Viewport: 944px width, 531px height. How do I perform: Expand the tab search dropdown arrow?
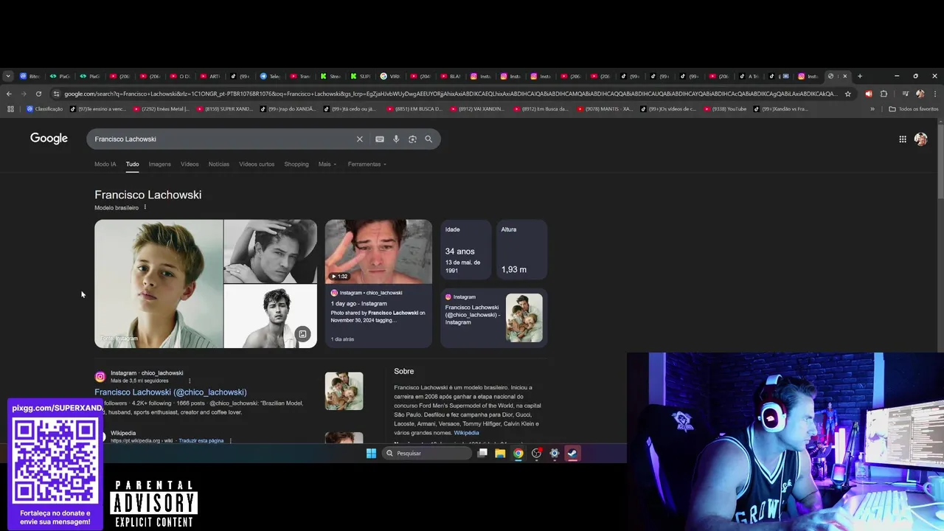coord(7,76)
